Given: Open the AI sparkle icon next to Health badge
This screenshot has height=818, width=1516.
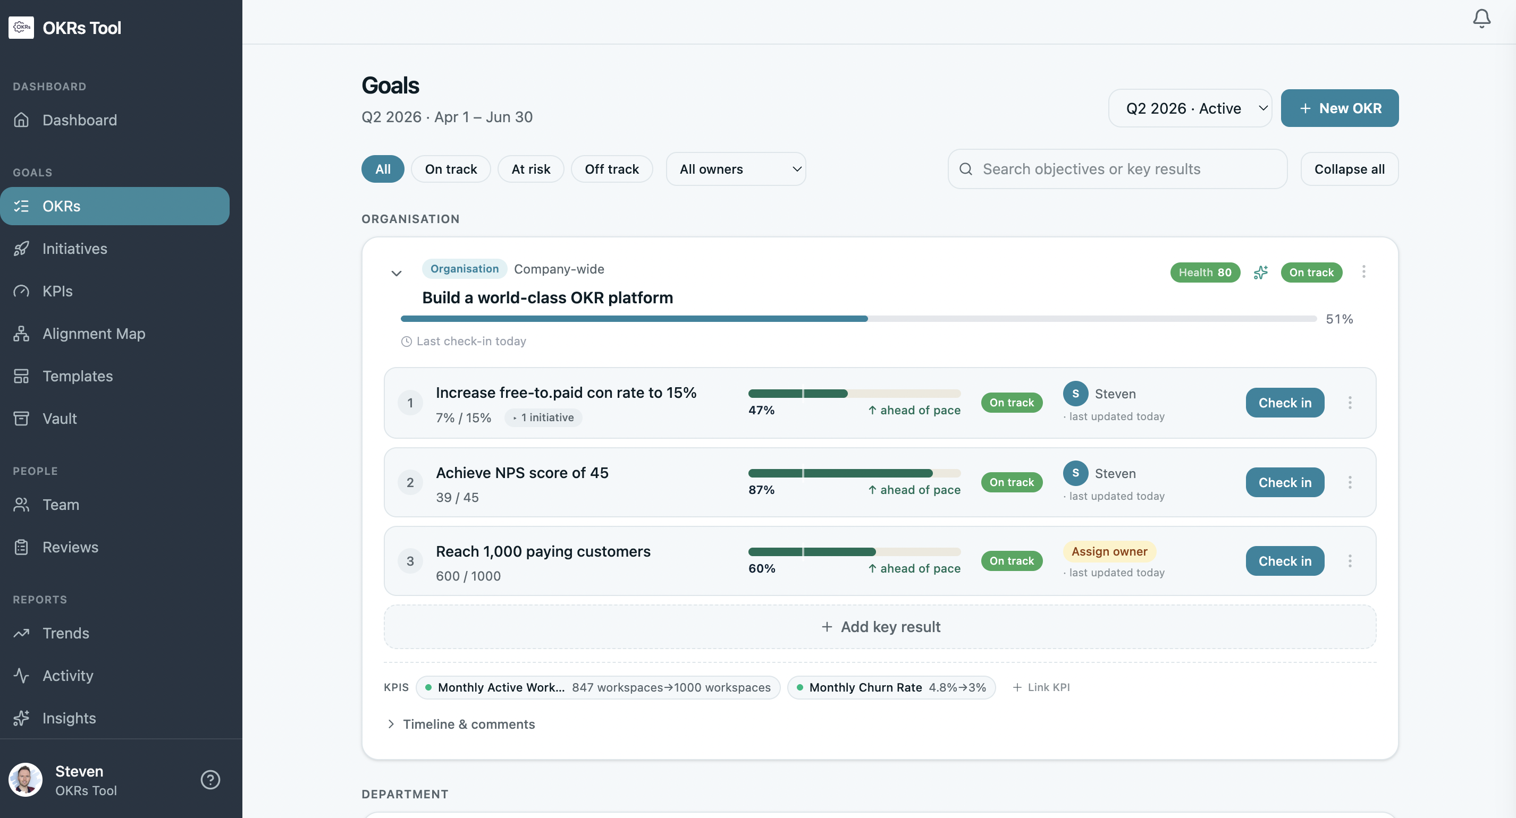Looking at the screenshot, I should click(1260, 272).
